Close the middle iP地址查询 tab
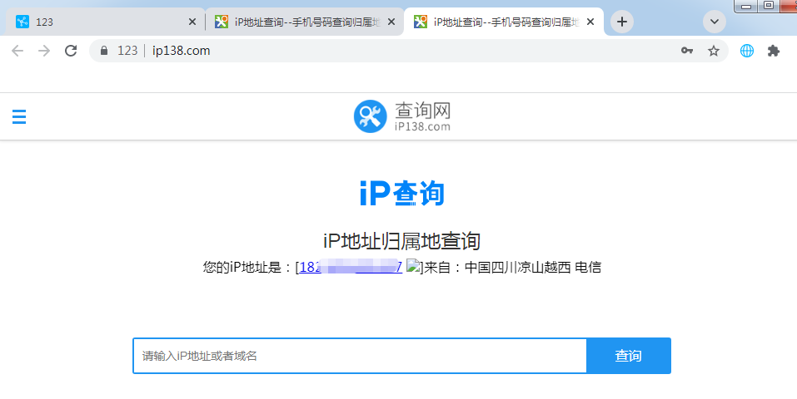The width and height of the screenshot is (797, 399). pyautogui.click(x=391, y=22)
